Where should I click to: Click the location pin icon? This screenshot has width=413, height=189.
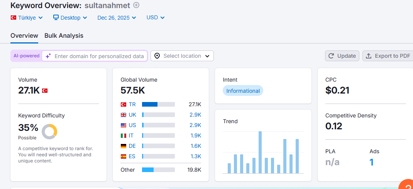click(x=157, y=56)
